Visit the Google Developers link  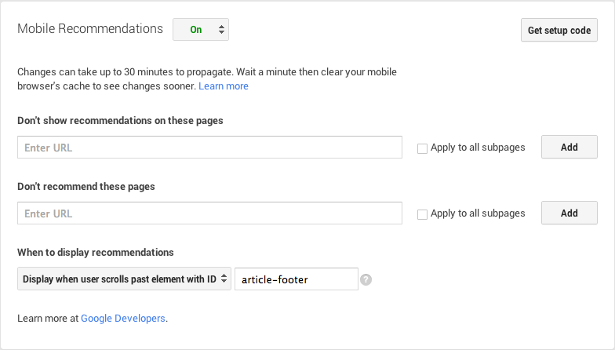(x=123, y=319)
